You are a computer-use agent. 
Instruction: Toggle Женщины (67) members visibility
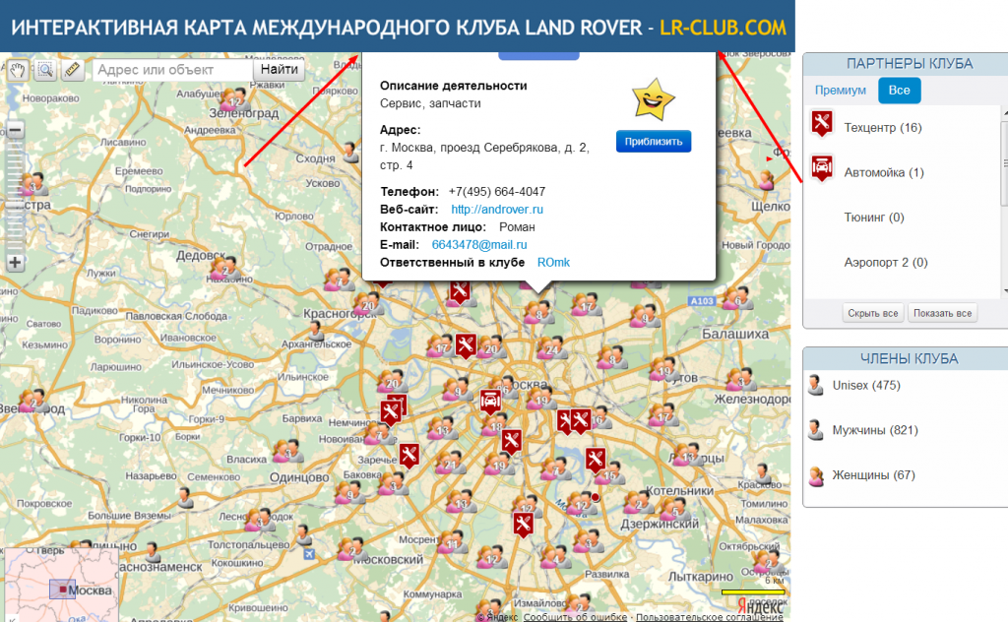coord(861,474)
